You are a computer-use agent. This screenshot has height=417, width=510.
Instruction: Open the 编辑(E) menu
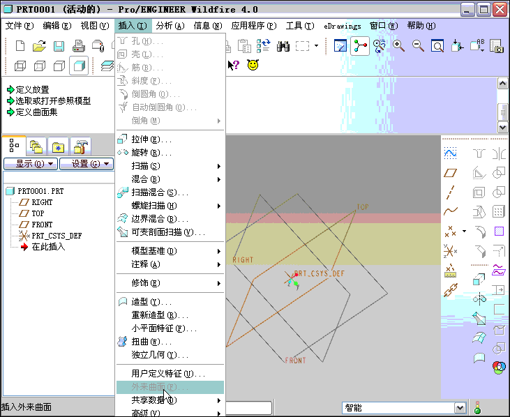[57, 26]
